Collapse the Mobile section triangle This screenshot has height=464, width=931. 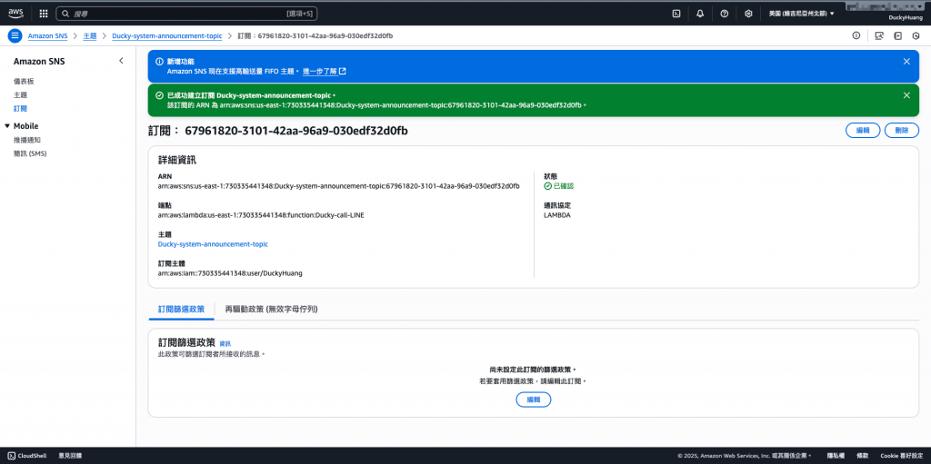coord(7,126)
